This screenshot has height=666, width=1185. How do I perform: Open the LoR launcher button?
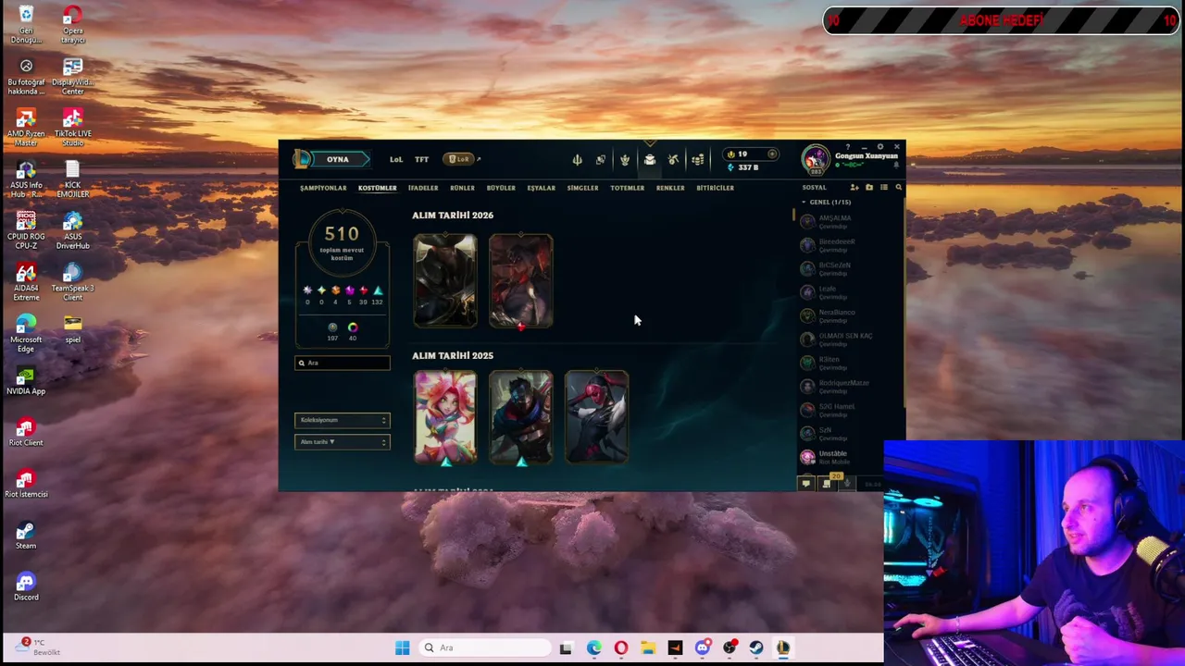pyautogui.click(x=459, y=159)
